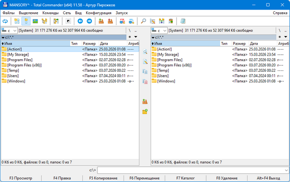Open the multi-rename tool icon
The image size is (290, 182).
click(153, 21)
